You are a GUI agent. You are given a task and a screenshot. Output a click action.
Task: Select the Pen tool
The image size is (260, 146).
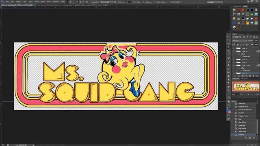point(229,87)
